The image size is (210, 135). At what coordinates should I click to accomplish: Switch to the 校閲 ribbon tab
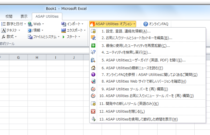[x=9, y=16]
